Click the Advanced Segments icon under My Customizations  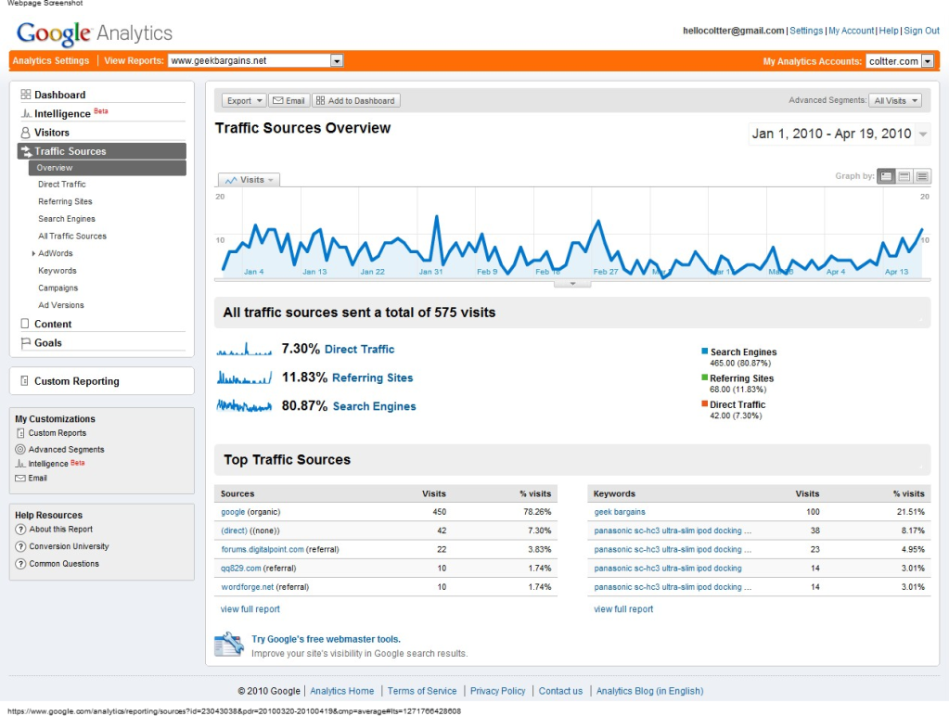point(20,450)
